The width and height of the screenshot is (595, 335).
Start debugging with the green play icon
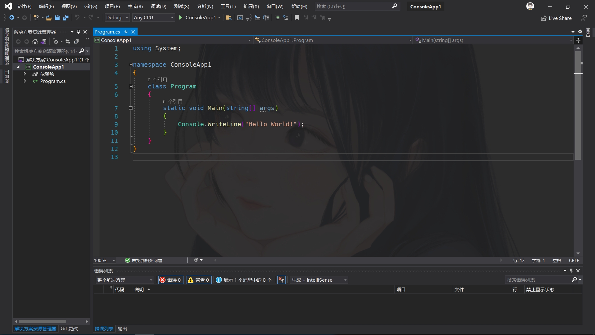(181, 18)
